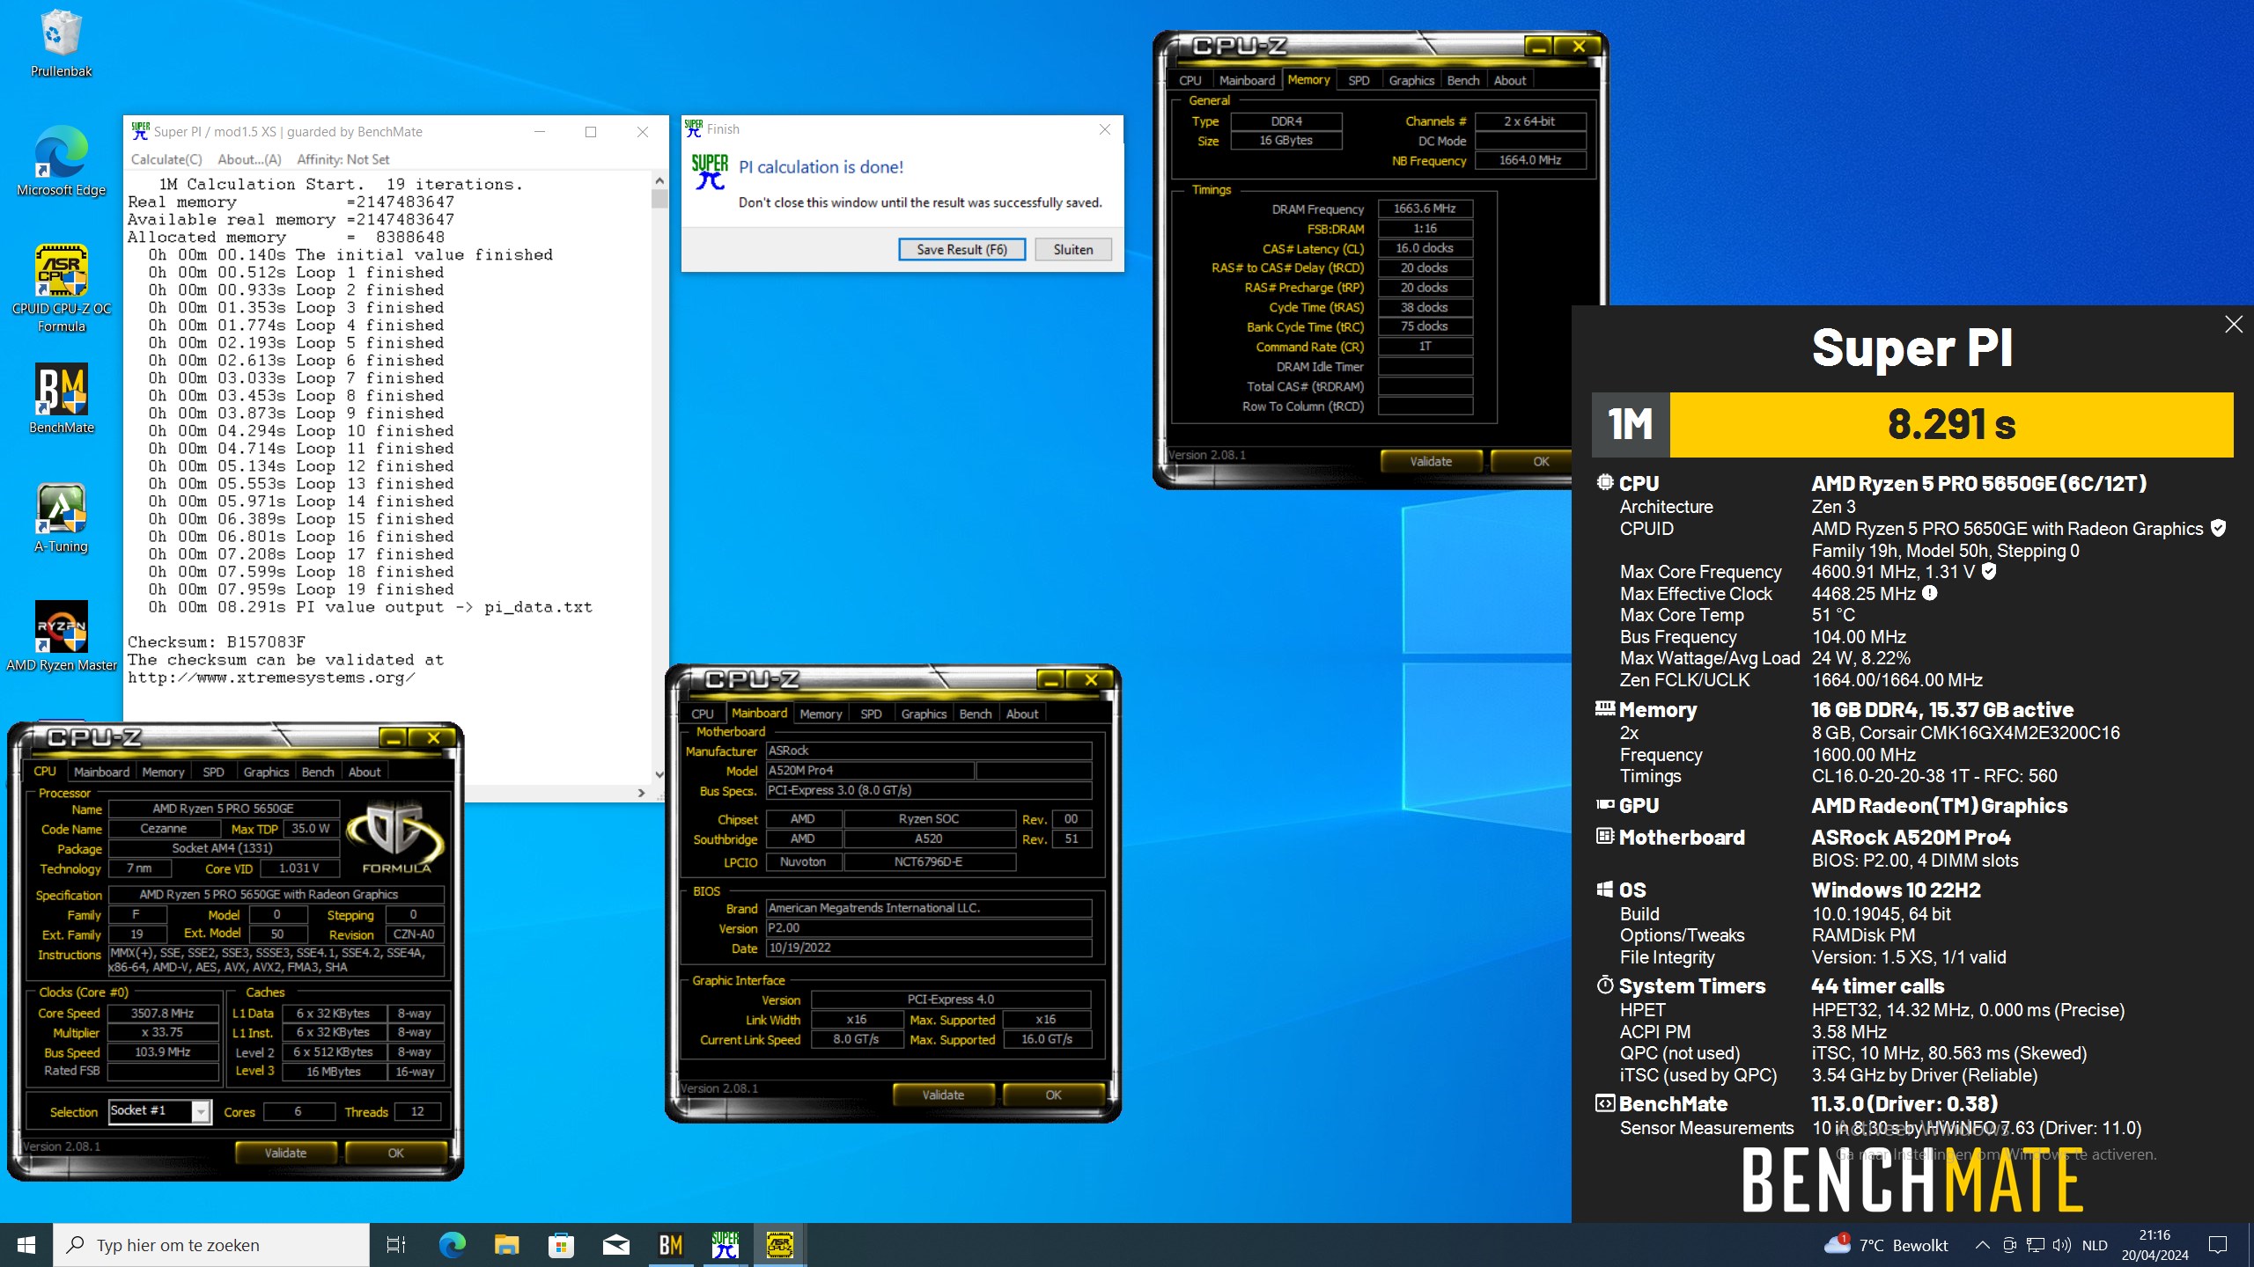Close the BenchMate Super PI result panel

pos(2234,325)
